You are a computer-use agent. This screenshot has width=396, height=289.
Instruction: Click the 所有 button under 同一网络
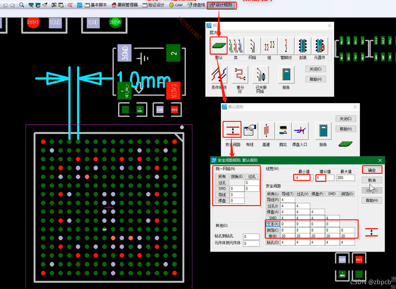pos(222,176)
